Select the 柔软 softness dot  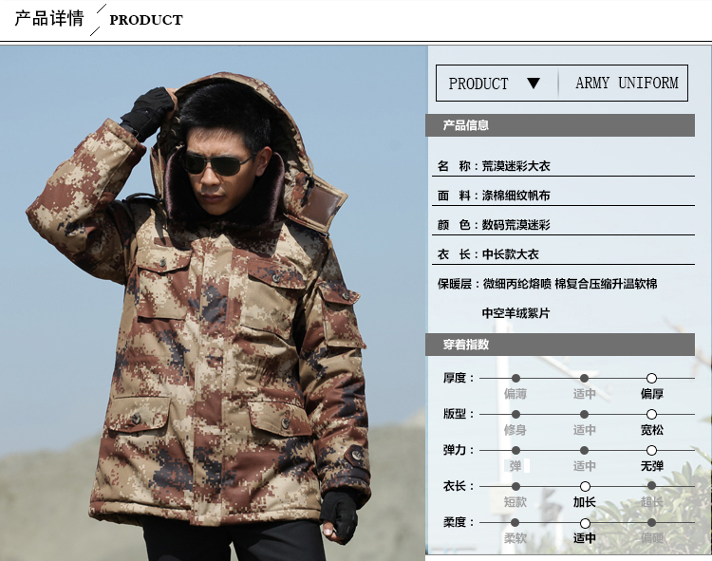pyautogui.click(x=515, y=522)
